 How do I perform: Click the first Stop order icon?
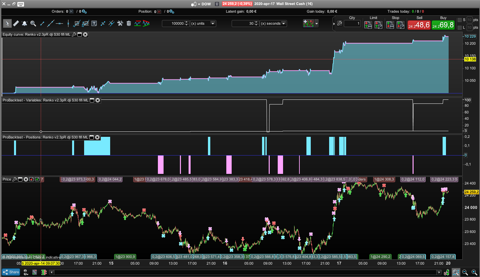[x=390, y=24]
